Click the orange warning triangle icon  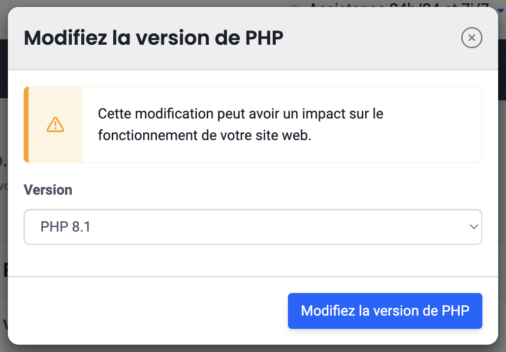[x=55, y=124]
